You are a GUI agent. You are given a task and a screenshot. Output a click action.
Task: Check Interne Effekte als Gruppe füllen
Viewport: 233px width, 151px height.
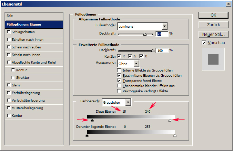click(x=119, y=70)
